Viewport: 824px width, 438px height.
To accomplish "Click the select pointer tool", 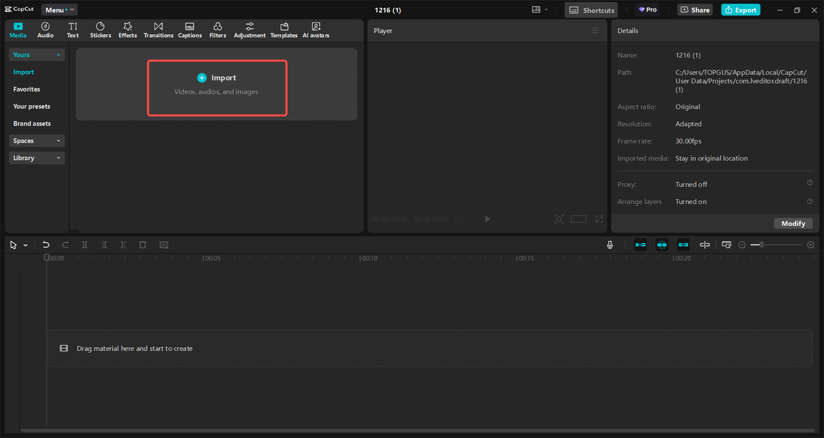I will tap(14, 245).
